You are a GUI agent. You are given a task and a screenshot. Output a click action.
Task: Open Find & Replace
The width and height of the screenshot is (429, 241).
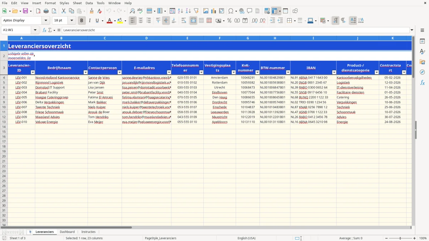pos(132,11)
